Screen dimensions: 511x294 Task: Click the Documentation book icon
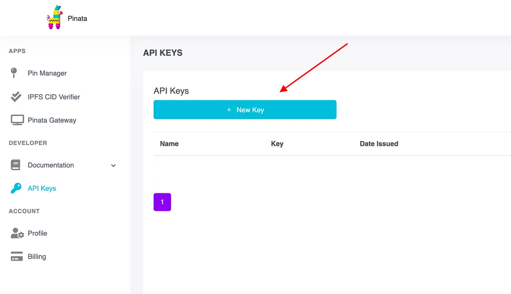click(16, 165)
